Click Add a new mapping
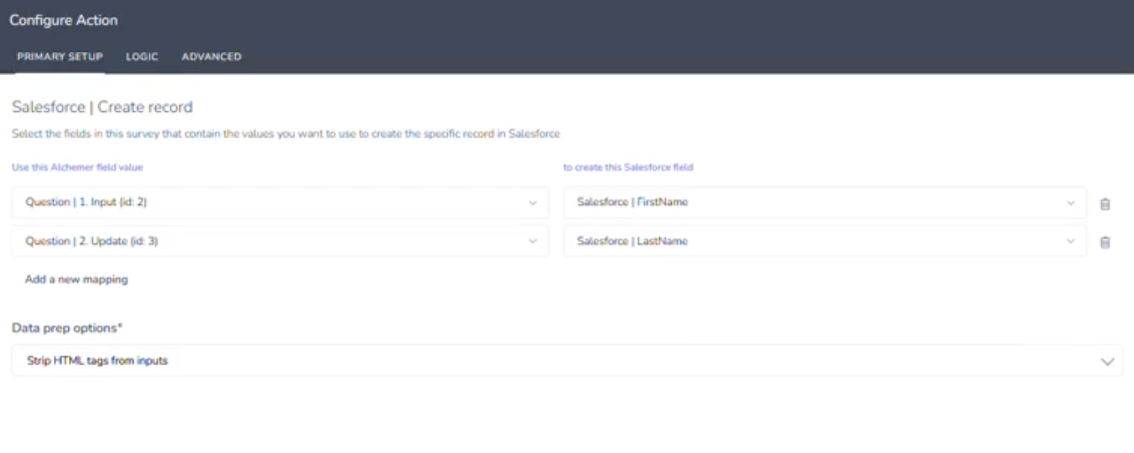The width and height of the screenshot is (1134, 453). click(77, 280)
